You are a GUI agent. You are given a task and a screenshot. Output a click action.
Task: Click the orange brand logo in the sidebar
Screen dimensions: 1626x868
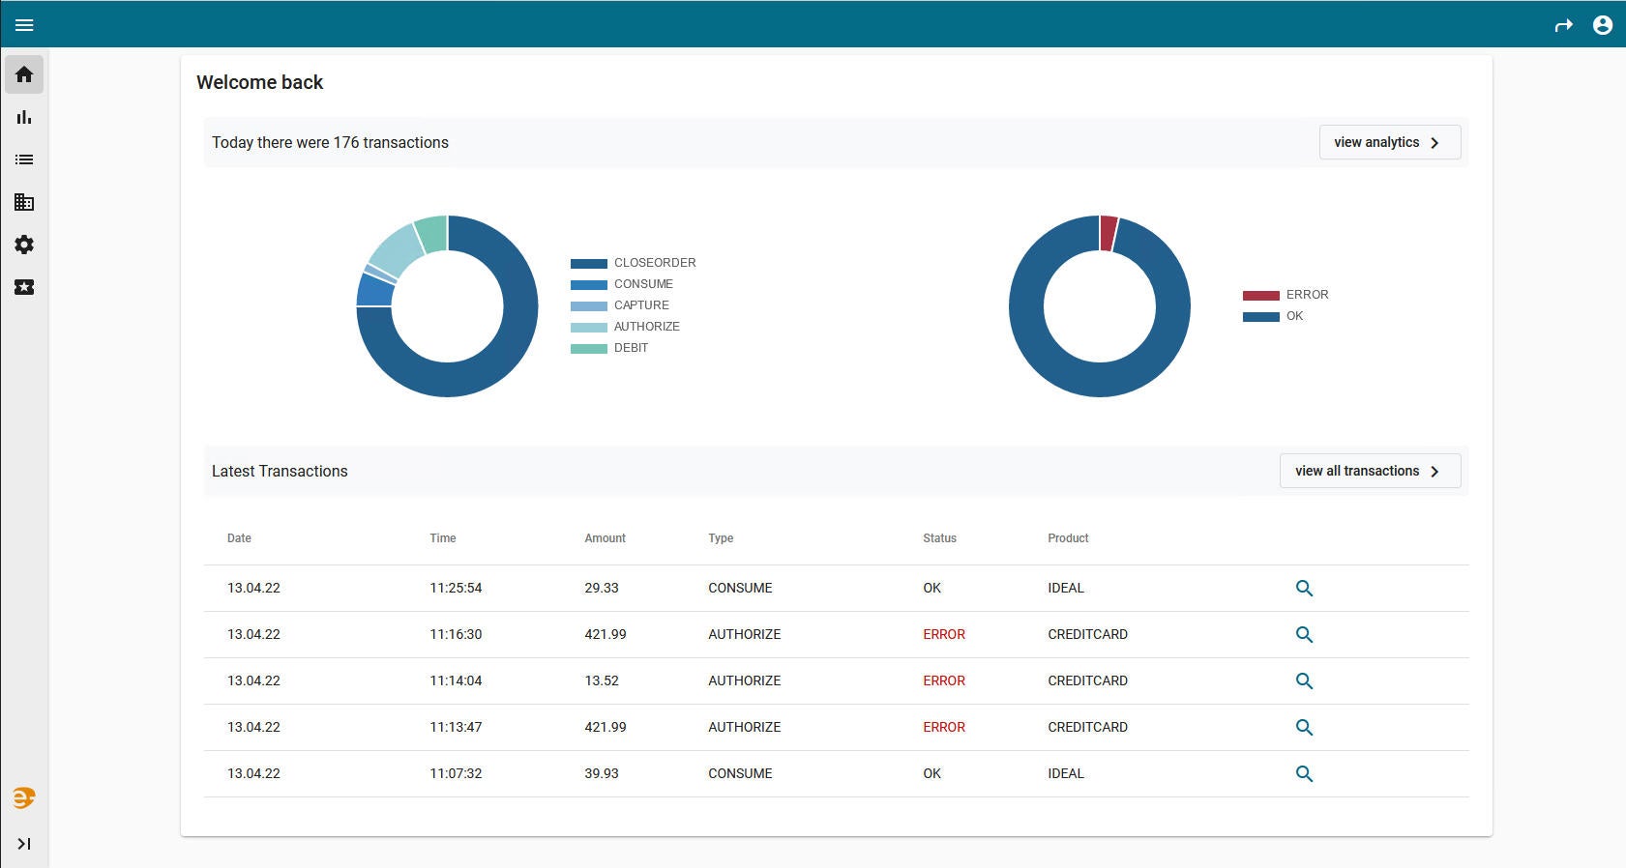pyautogui.click(x=24, y=797)
